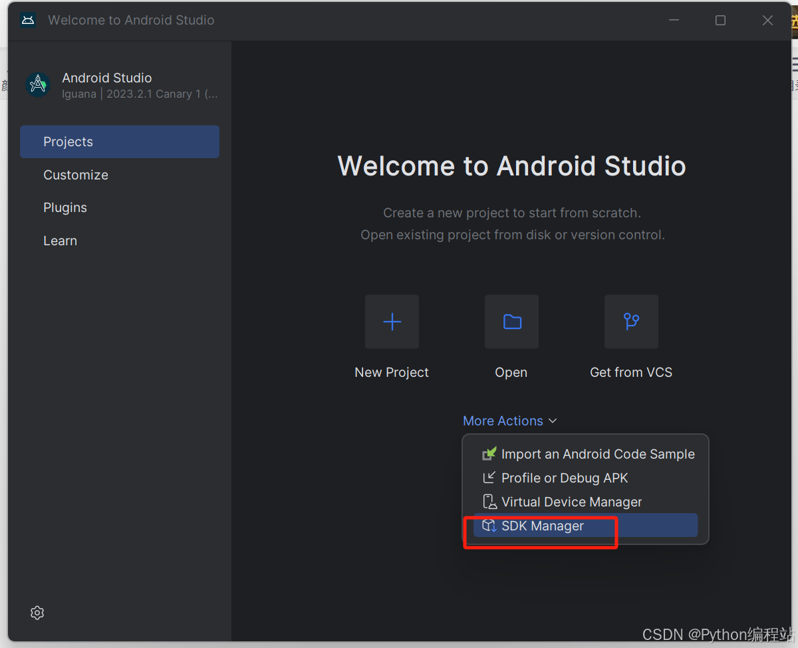Click the Get from VCS branch icon
Screen dimensions: 798x648
(x=631, y=322)
